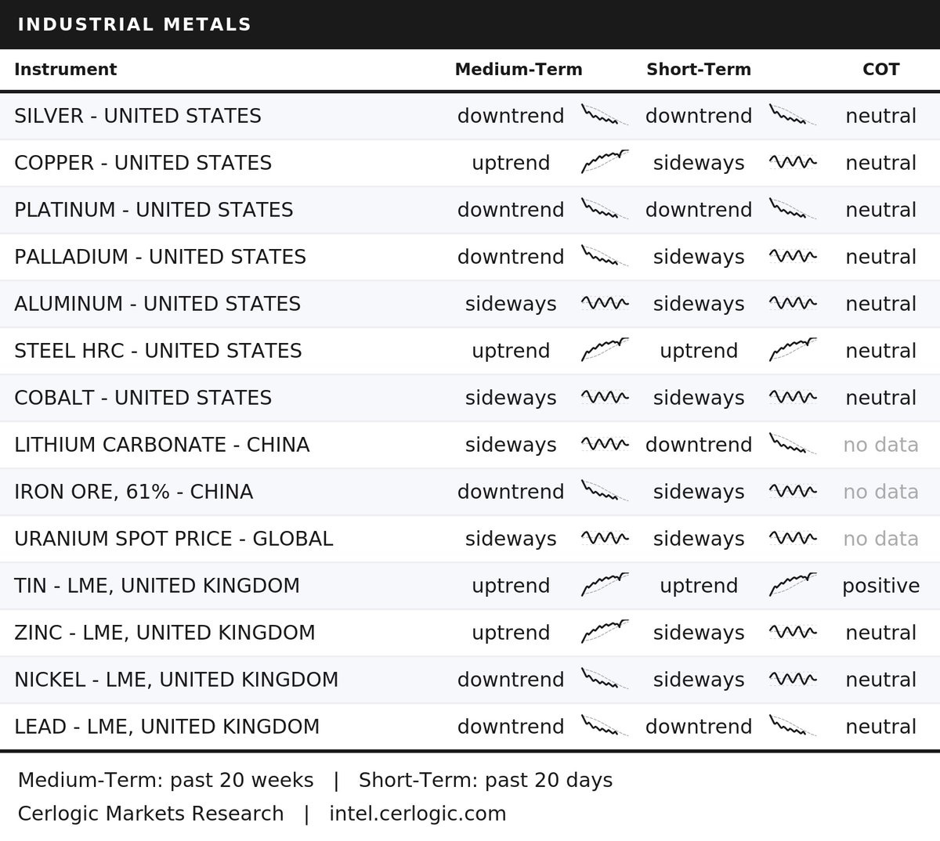The image size is (940, 841).
Task: Click Copper medium-term uptrend sparkline icon
Action: click(605, 162)
